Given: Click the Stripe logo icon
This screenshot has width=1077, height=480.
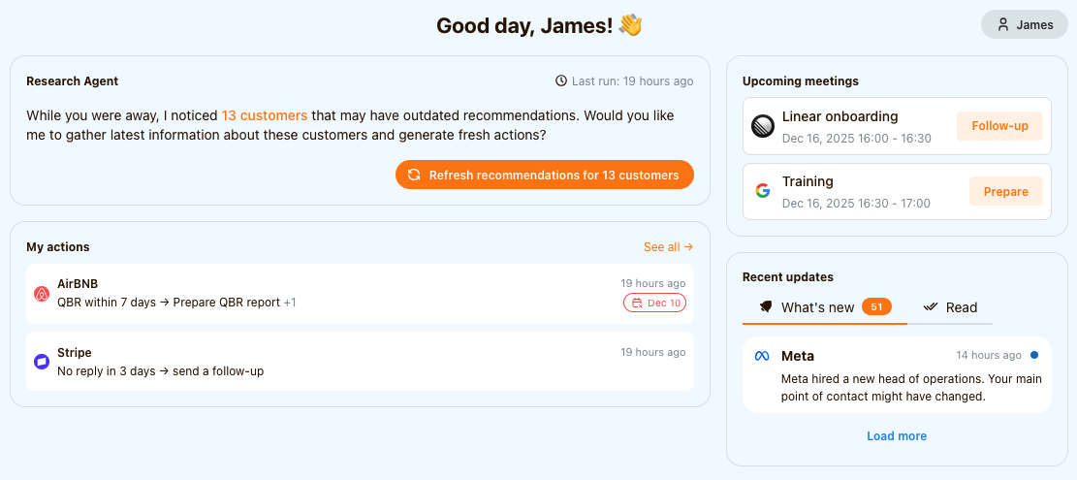Looking at the screenshot, I should click(x=42, y=362).
